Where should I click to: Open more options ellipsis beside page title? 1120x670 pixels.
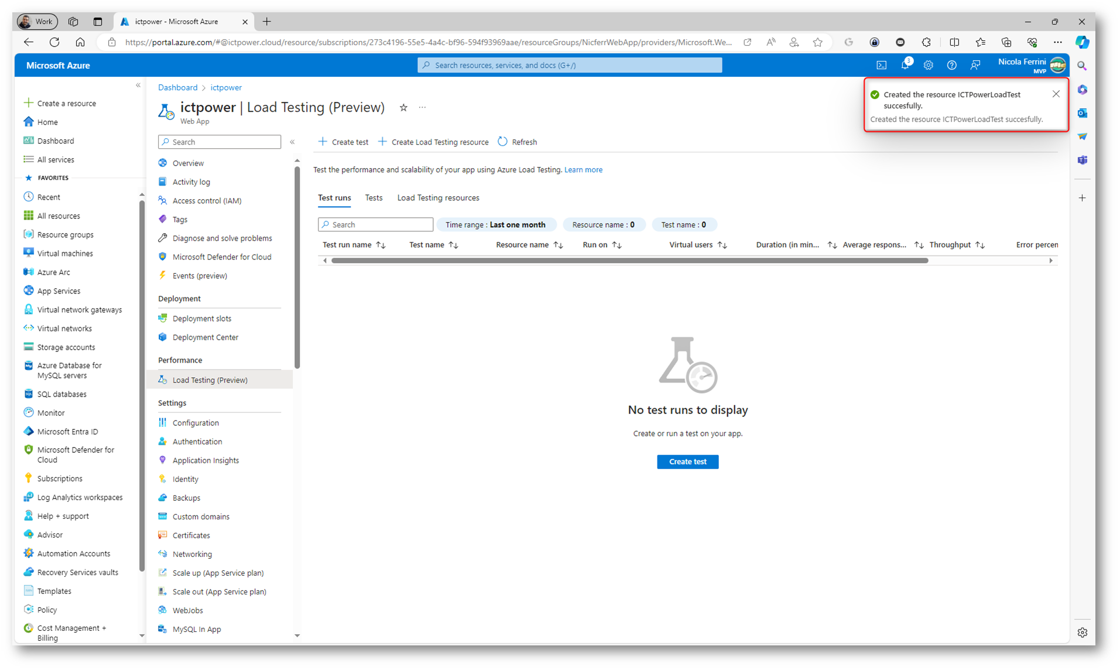422,107
